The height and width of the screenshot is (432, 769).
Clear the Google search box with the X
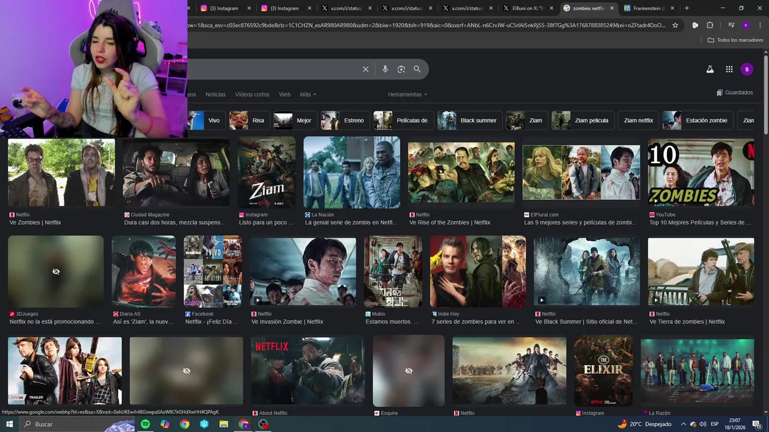point(365,69)
